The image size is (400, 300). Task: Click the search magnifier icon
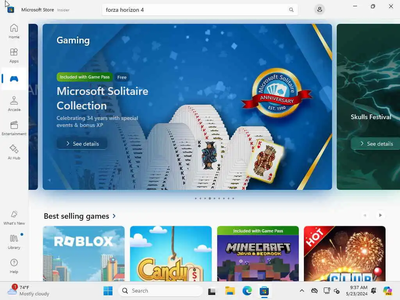(x=291, y=10)
